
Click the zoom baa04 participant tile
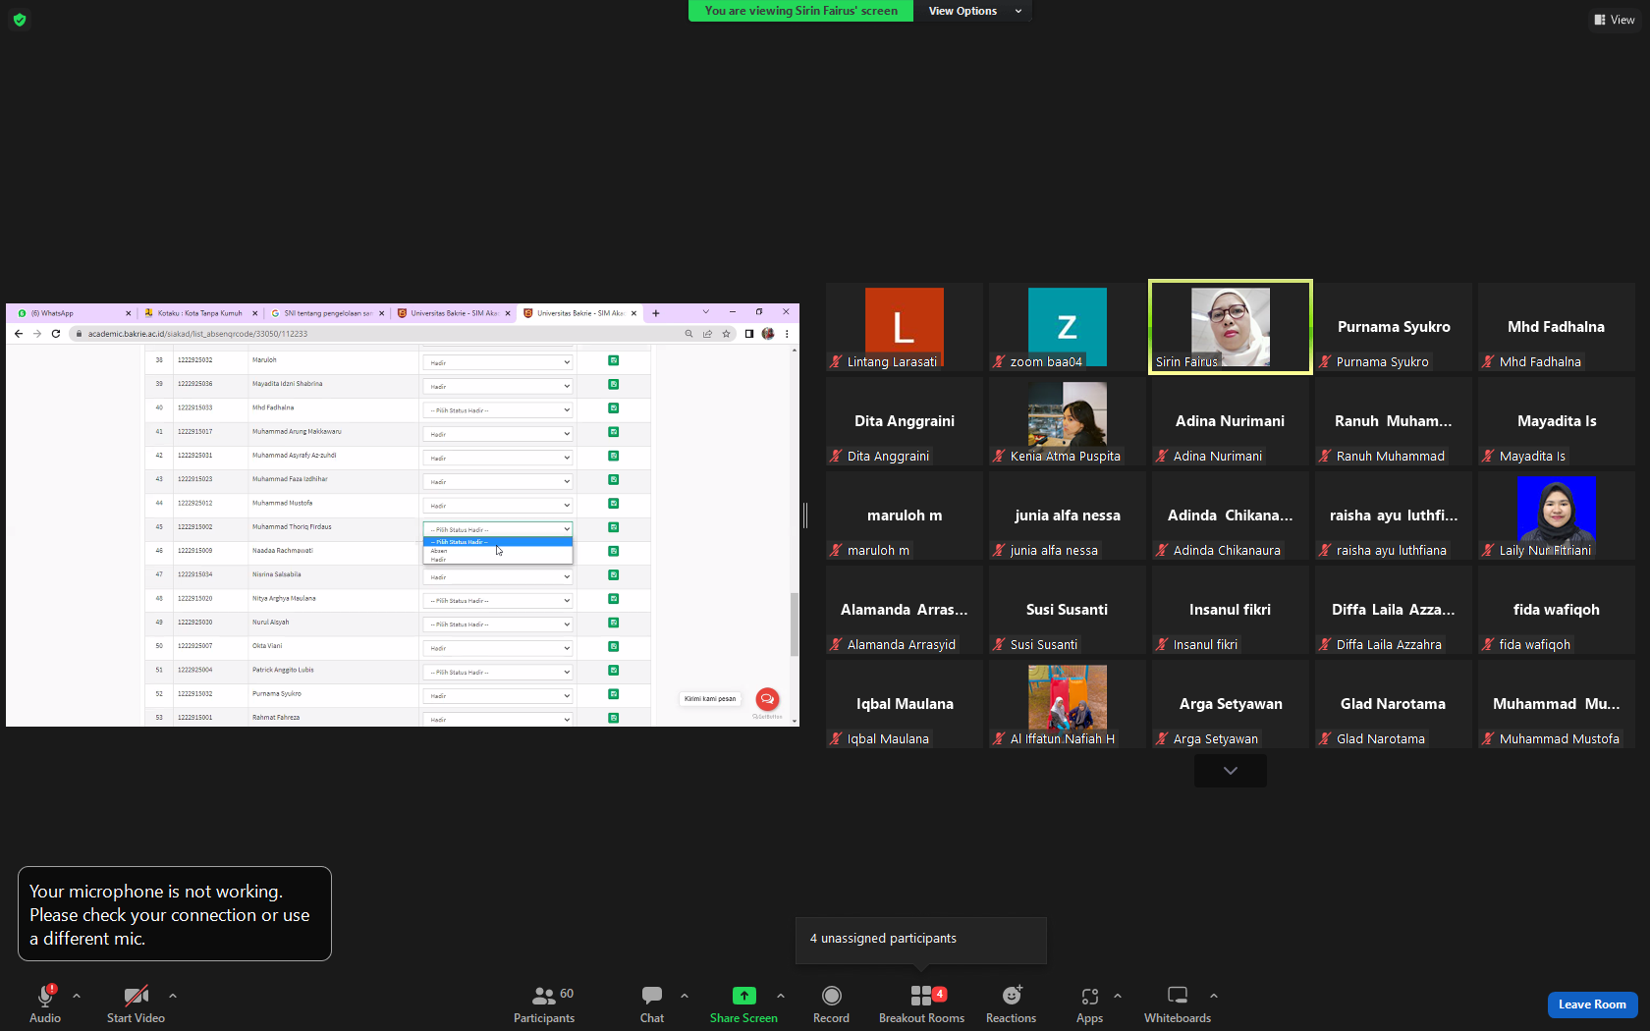(x=1067, y=327)
